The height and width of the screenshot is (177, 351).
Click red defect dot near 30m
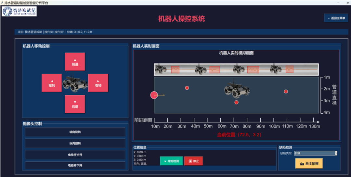click(187, 88)
